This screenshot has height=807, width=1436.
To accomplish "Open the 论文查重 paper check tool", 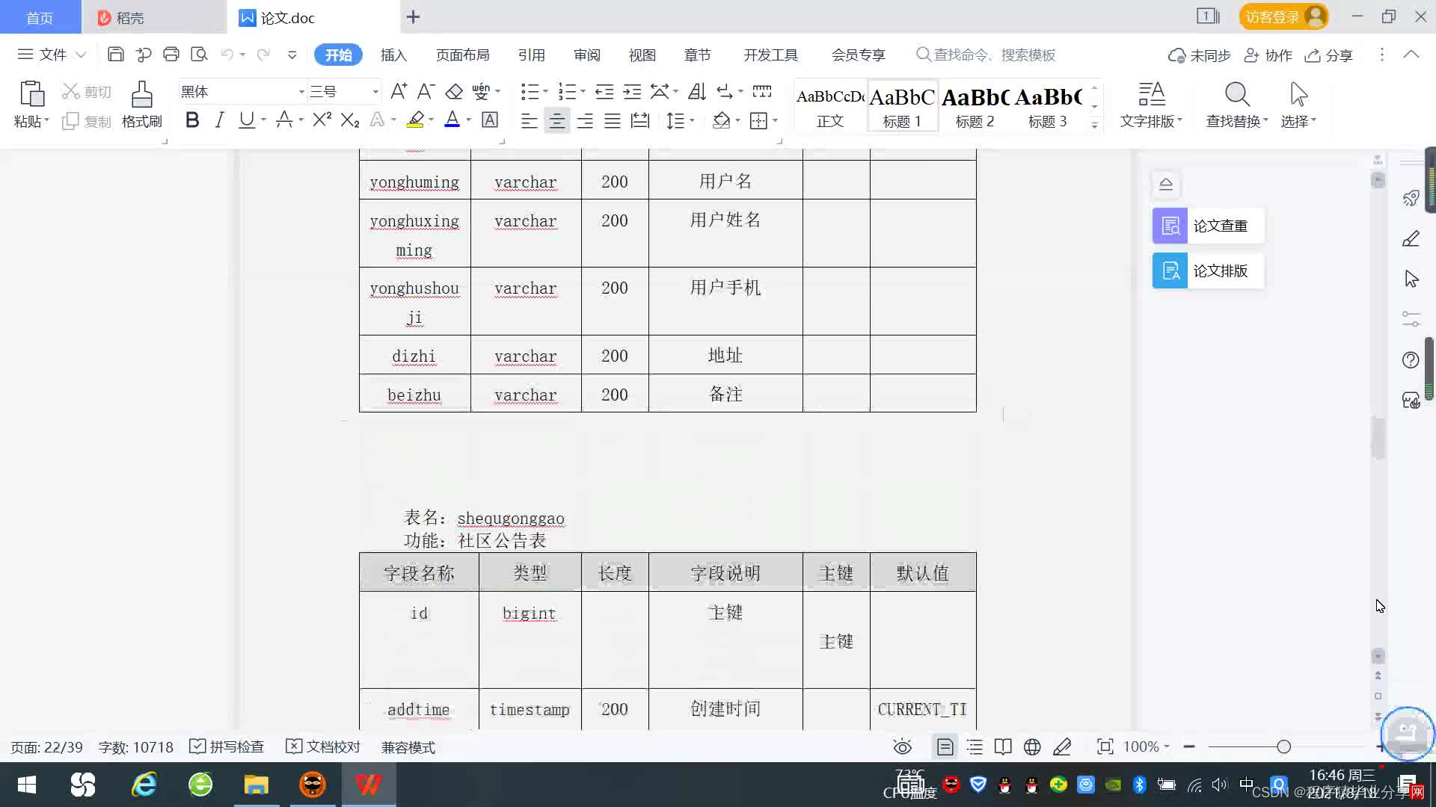I will click(1207, 226).
